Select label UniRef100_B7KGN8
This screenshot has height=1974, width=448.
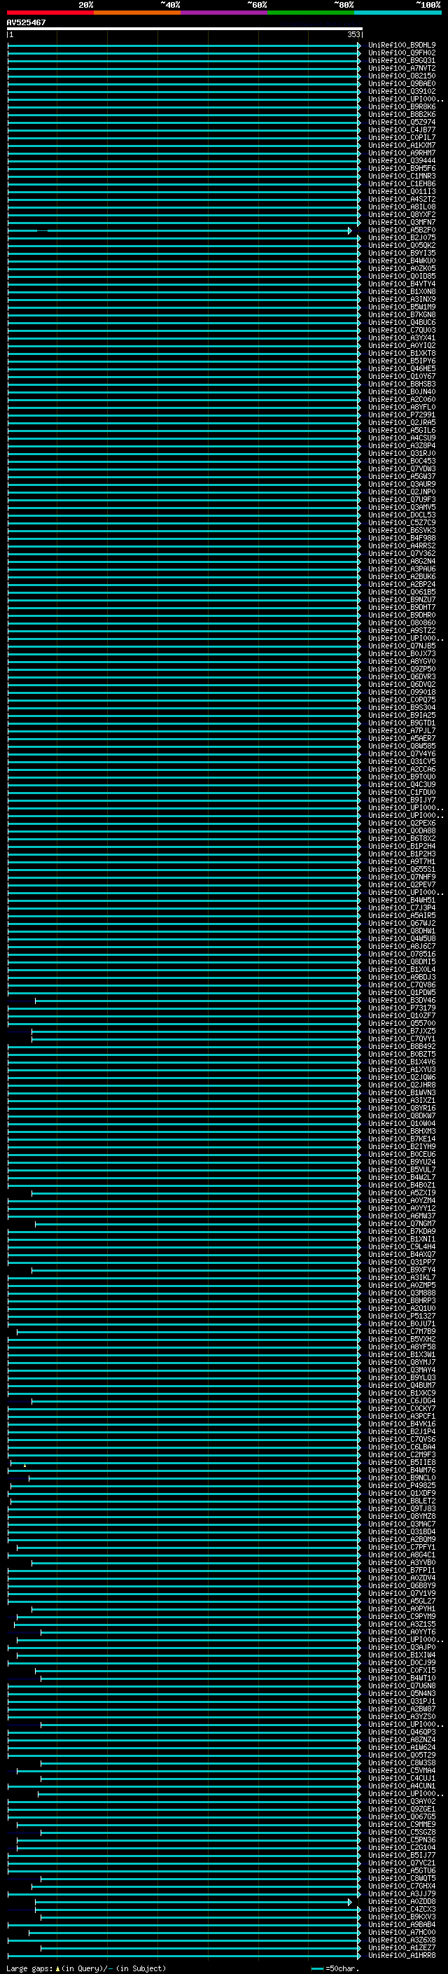[402, 314]
